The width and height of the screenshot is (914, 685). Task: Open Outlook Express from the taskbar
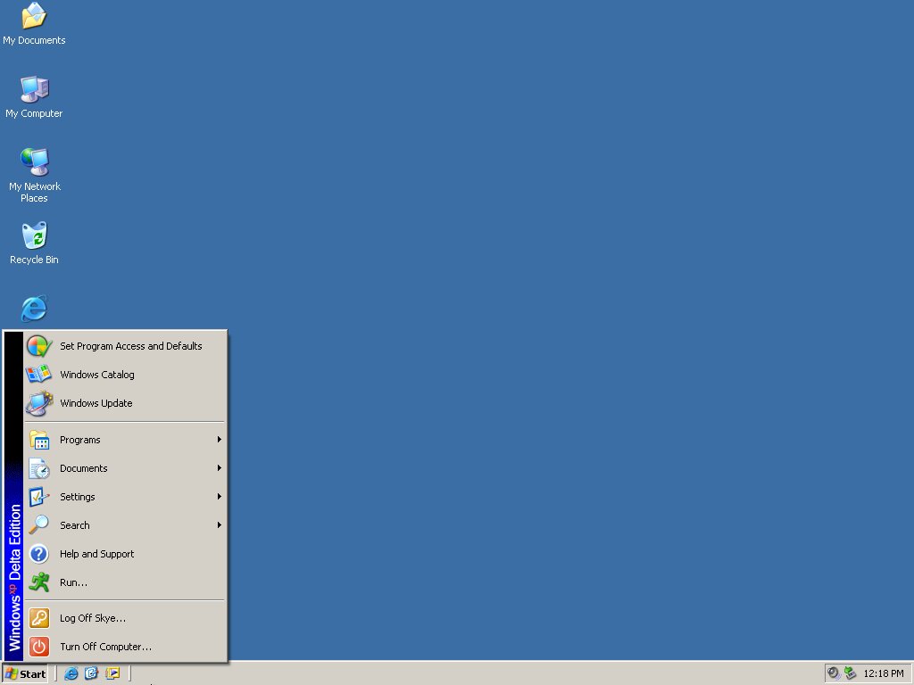click(91, 673)
